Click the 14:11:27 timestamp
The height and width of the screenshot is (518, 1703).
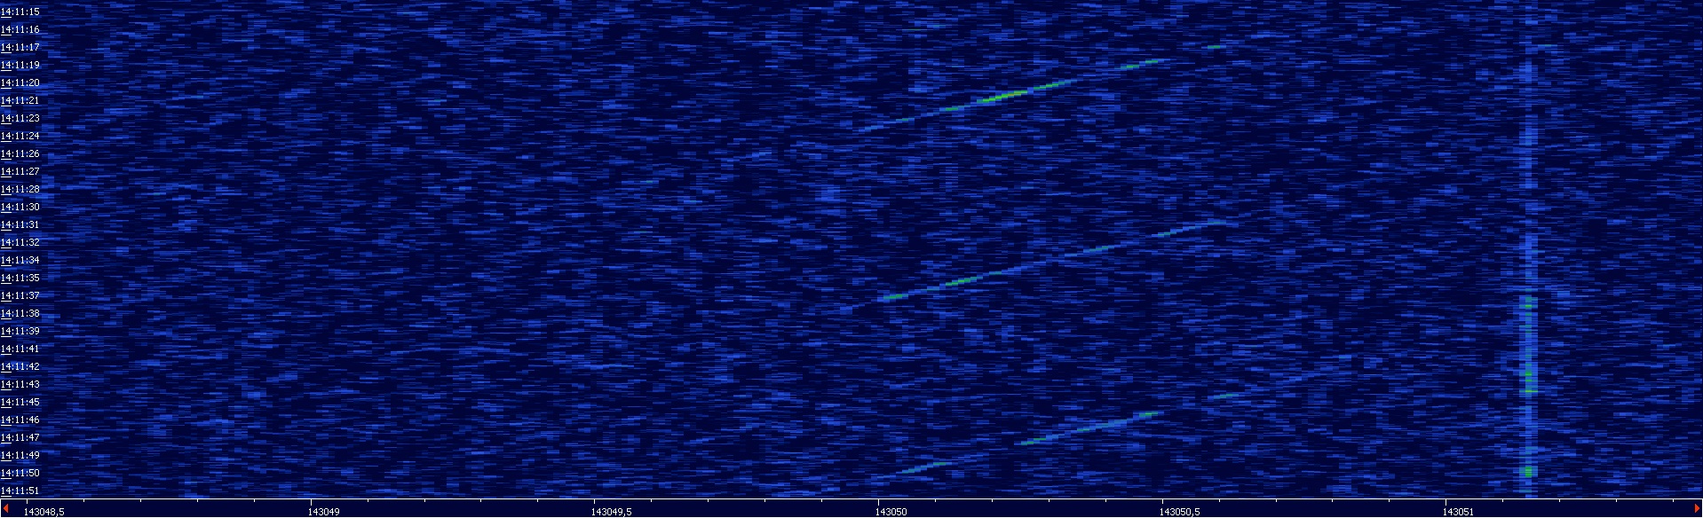(20, 171)
